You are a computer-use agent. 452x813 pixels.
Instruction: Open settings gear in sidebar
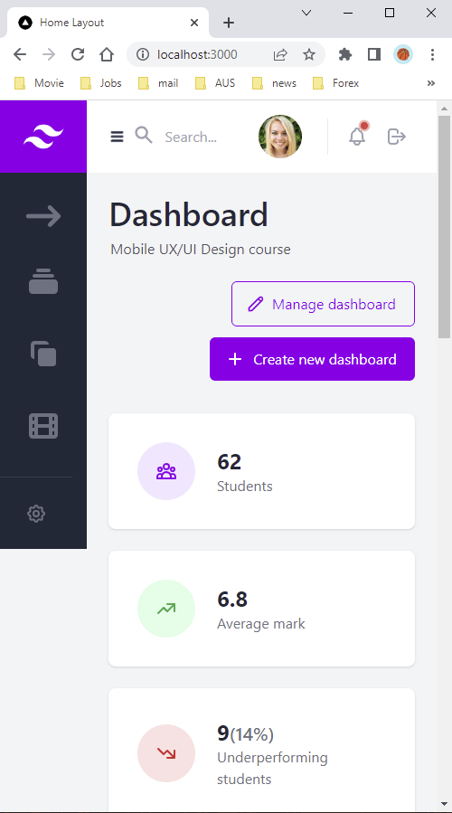click(x=36, y=514)
